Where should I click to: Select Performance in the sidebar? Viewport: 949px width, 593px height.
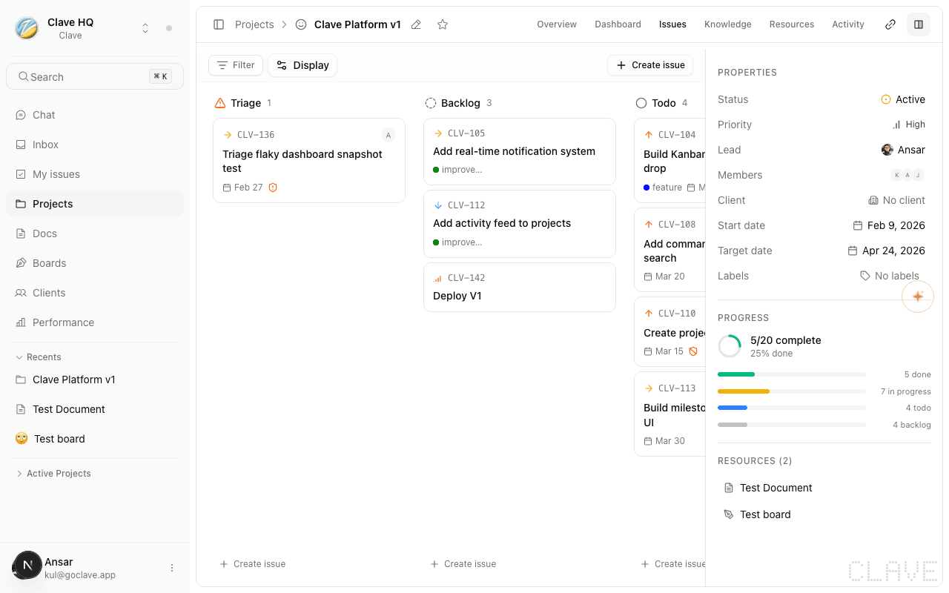[x=64, y=322]
